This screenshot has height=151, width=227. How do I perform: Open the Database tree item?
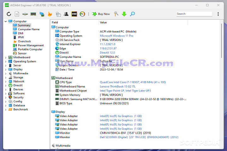coord(19,105)
